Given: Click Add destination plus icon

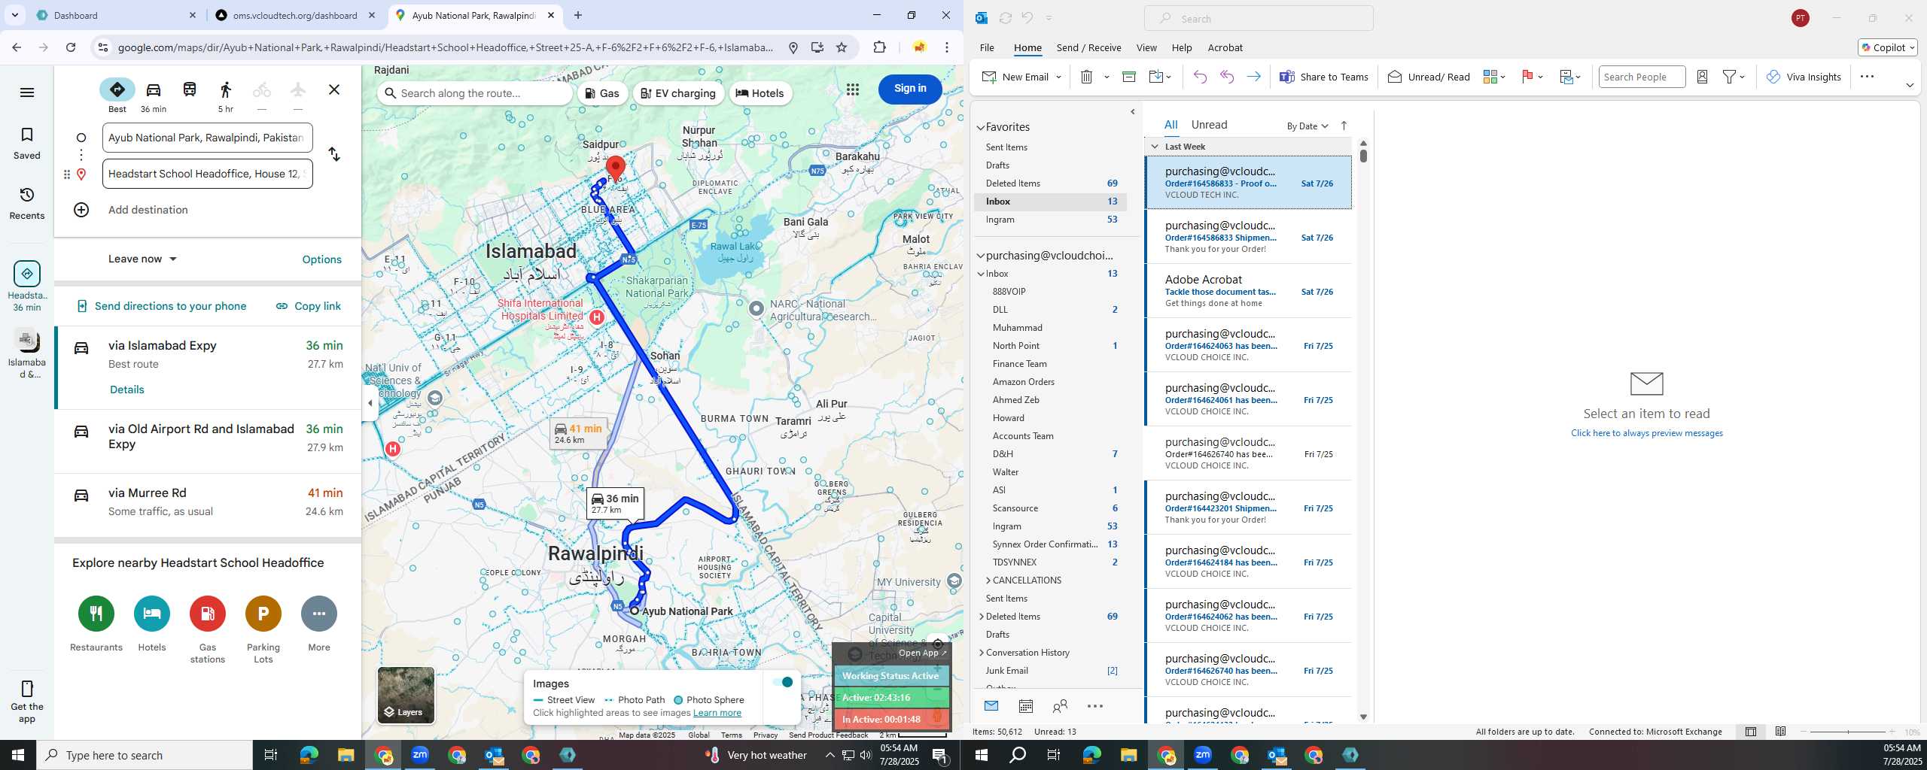Looking at the screenshot, I should coord(81,210).
